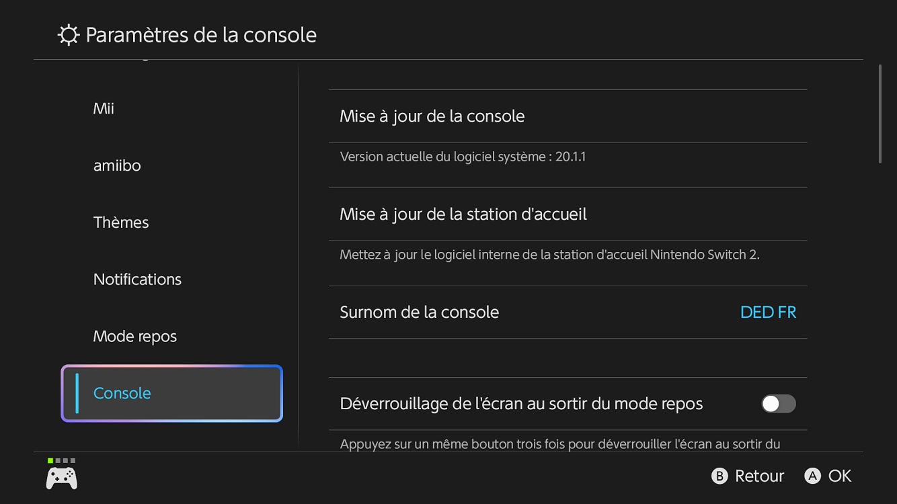897x504 pixels.
Task: Click the OK label in footer
Action: pyautogui.click(x=840, y=476)
